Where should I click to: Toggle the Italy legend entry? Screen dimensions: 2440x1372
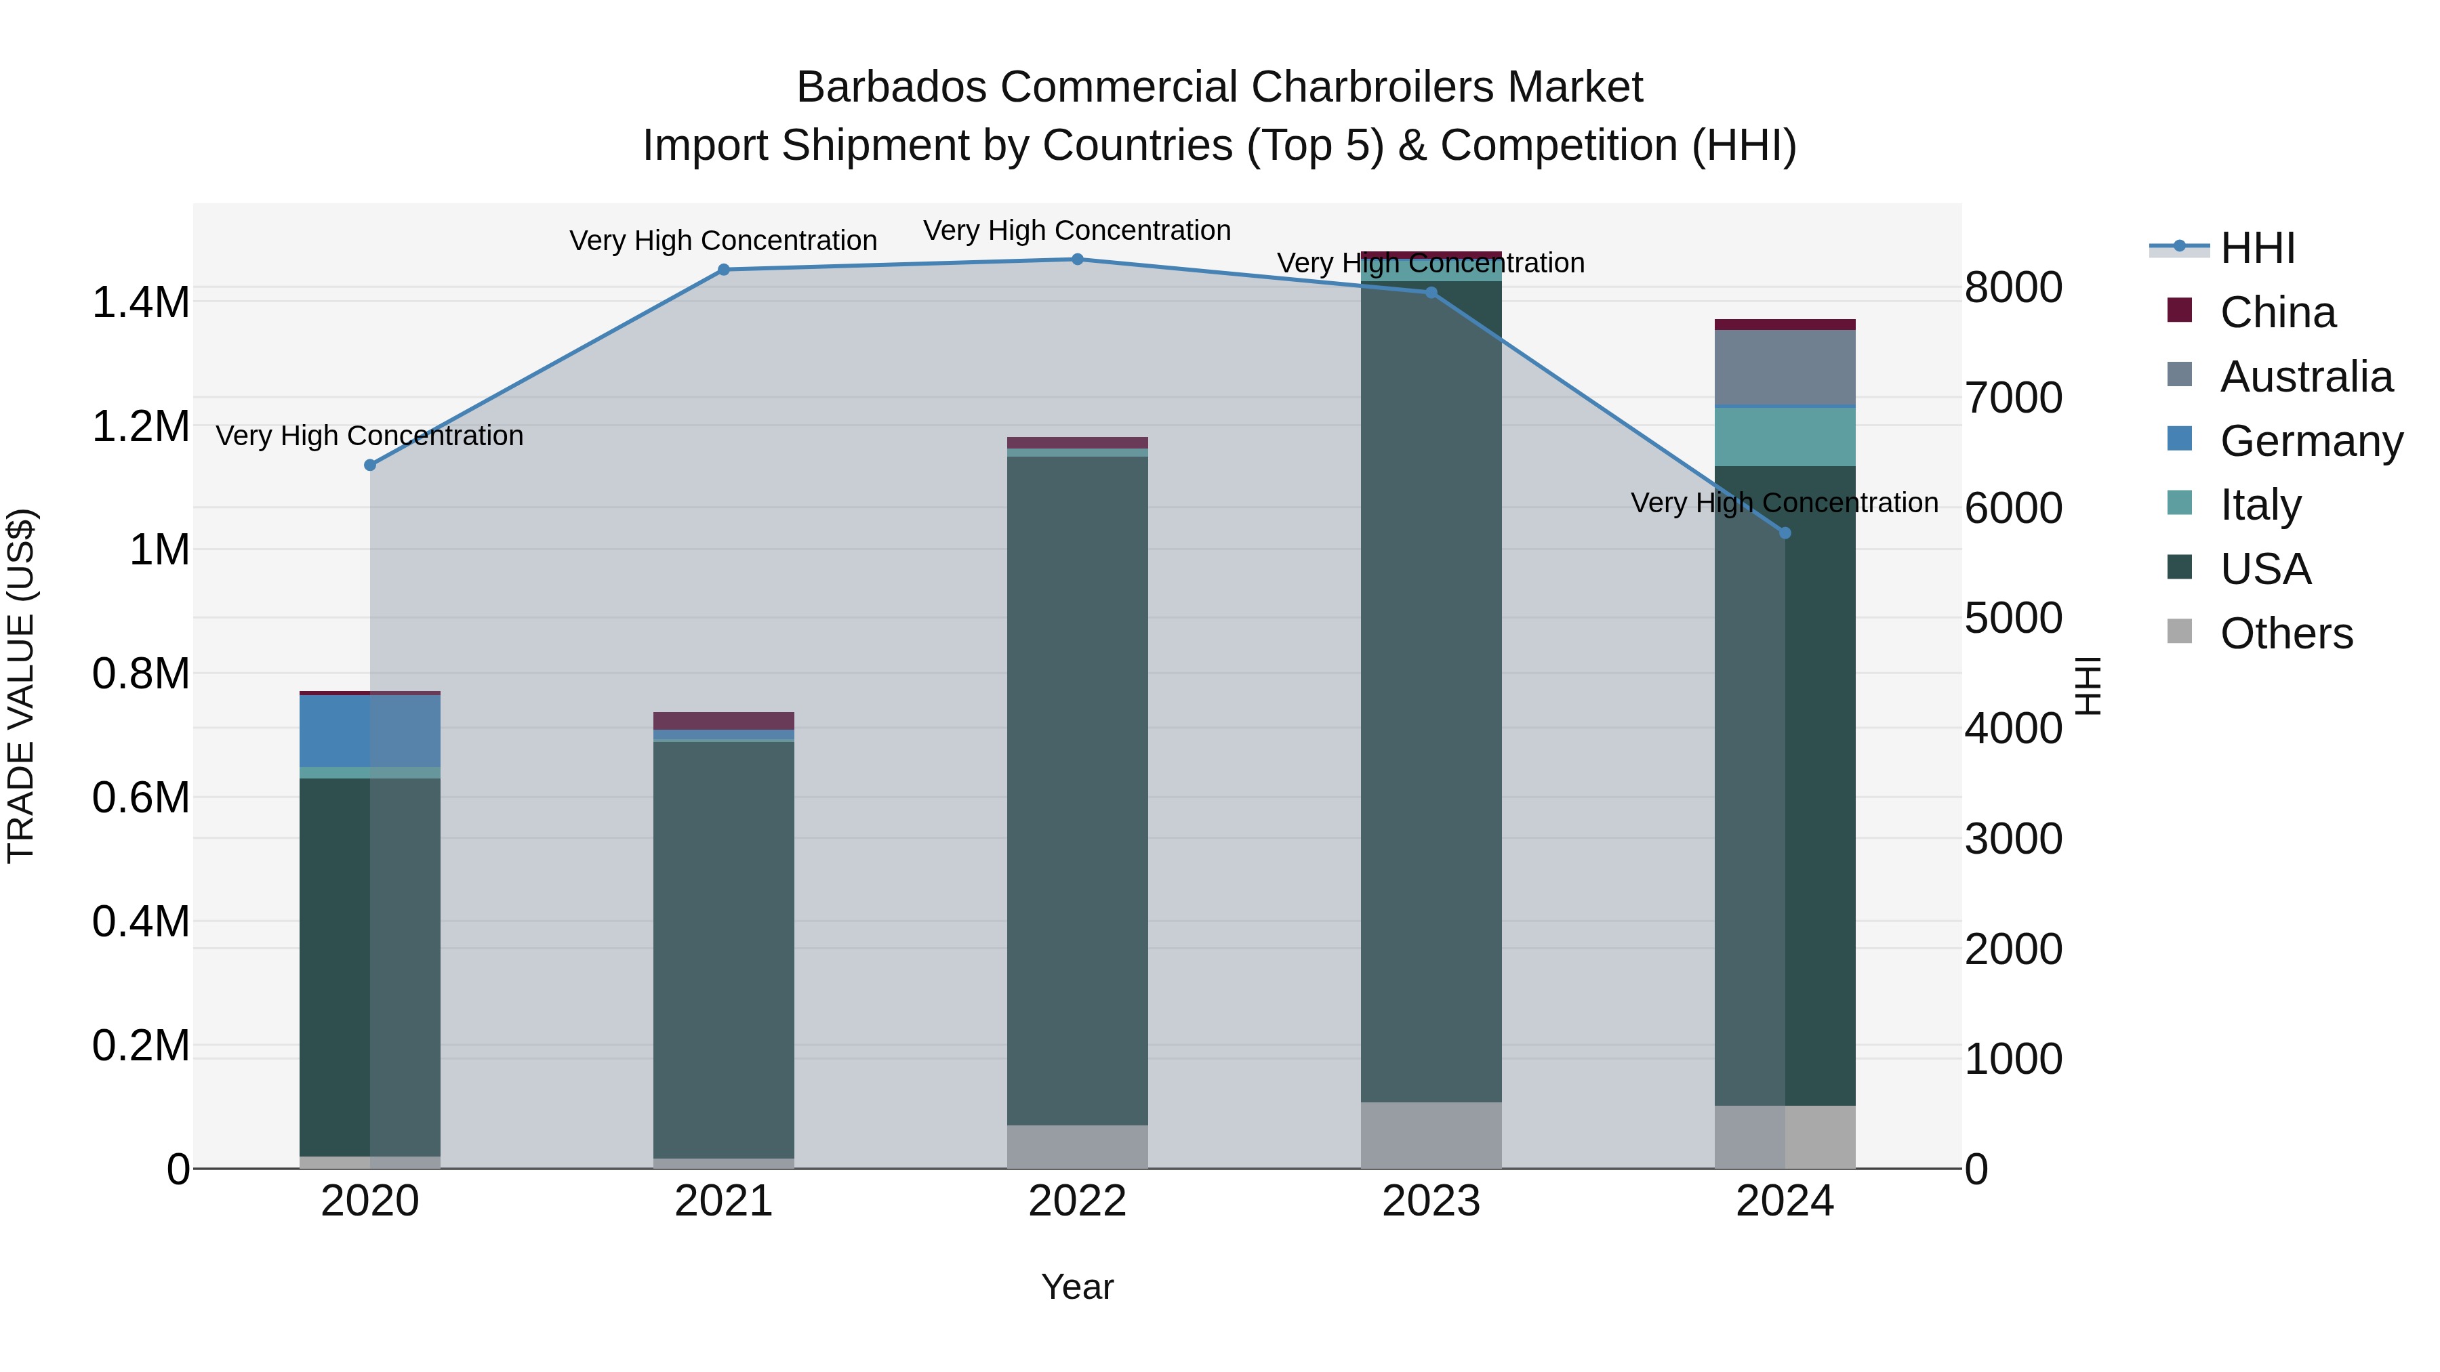[x=2233, y=505]
